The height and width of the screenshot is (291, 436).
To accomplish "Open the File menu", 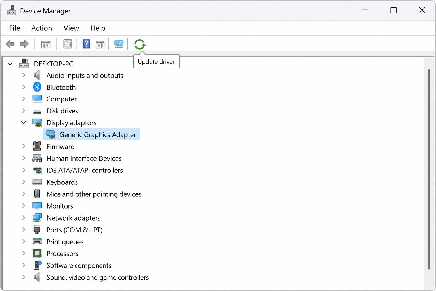I will (x=14, y=28).
